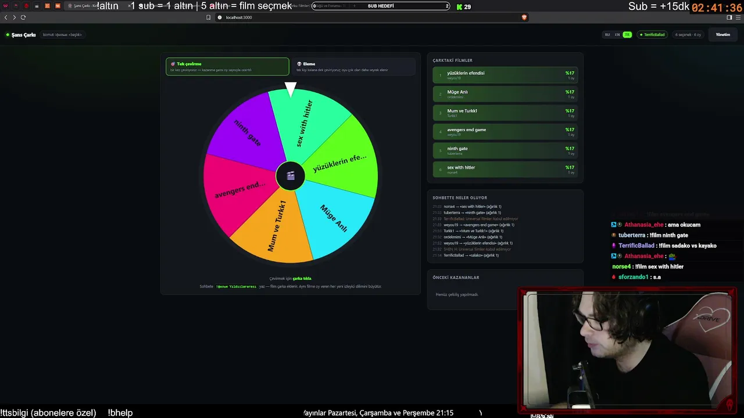Click the norse4 chat message
744x418 pixels.
(x=648, y=266)
